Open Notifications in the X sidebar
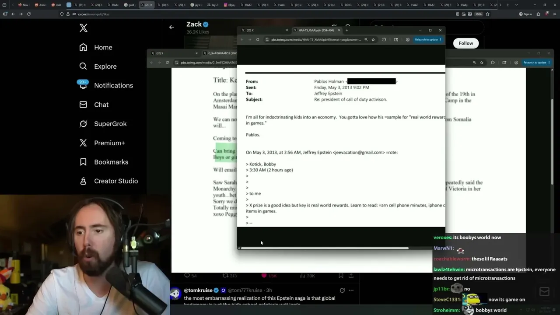This screenshot has width=560, height=315. (106, 85)
